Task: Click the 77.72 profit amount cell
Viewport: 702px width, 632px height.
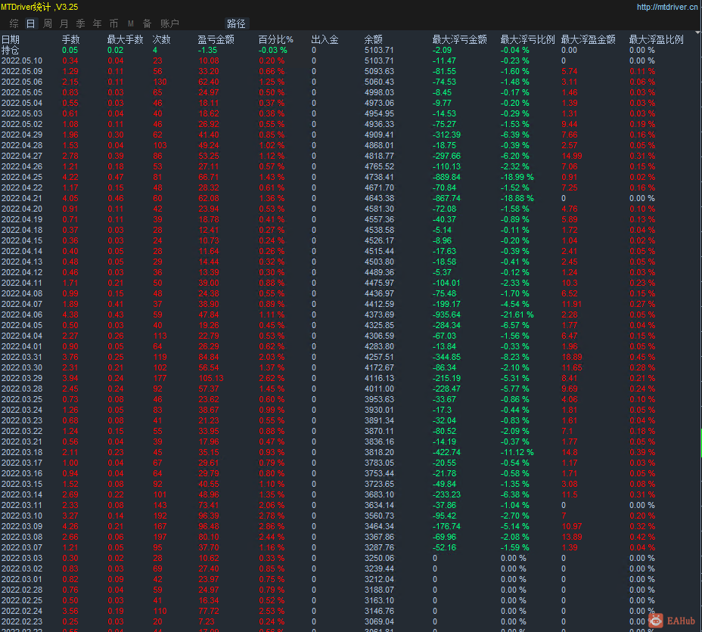Action: click(209, 611)
